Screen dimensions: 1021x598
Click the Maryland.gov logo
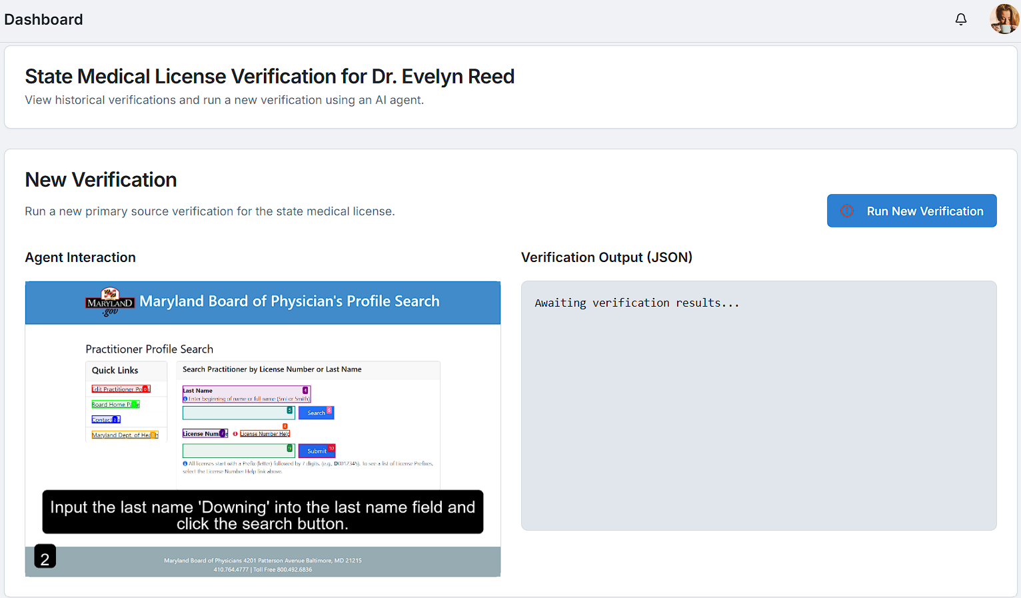point(110,302)
